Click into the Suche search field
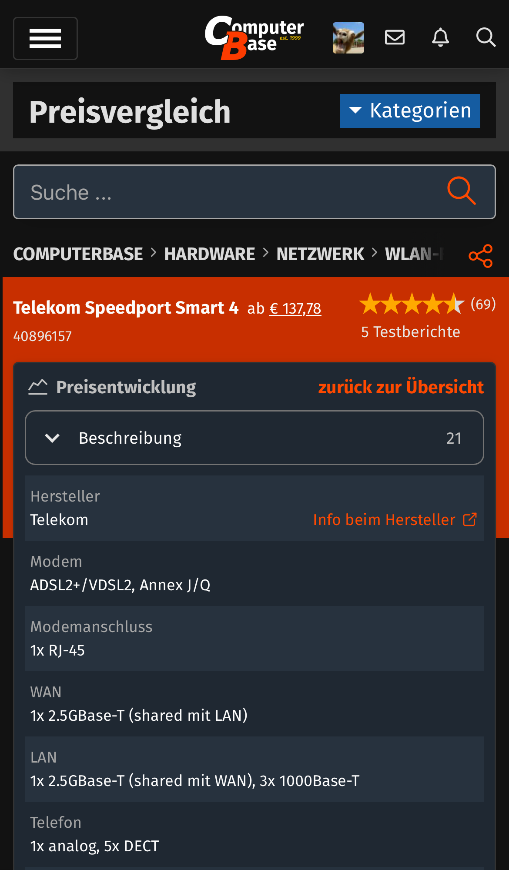The image size is (509, 870). (226, 192)
